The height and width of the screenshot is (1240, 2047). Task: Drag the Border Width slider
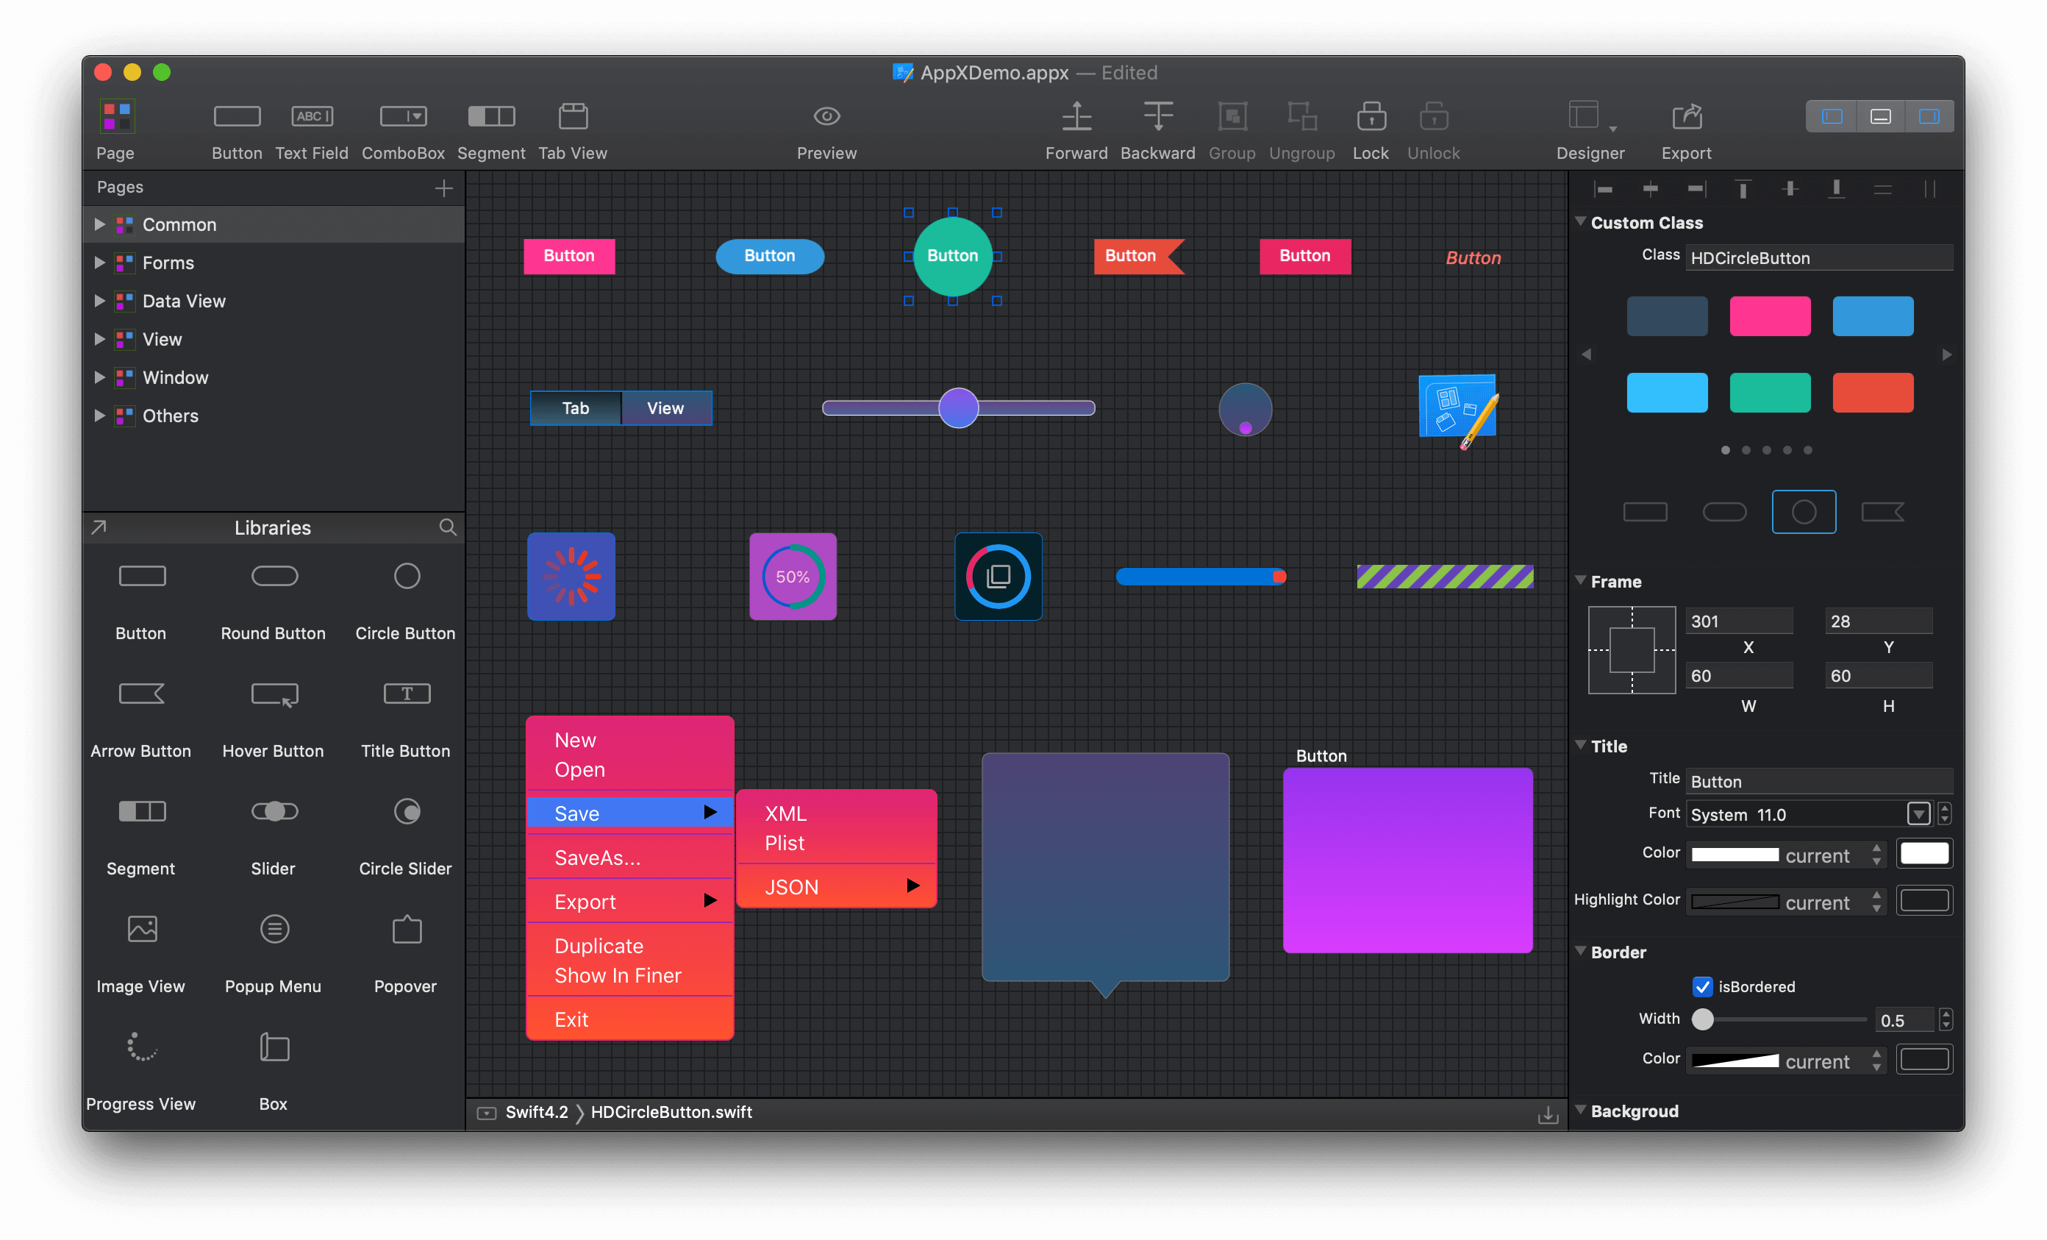(x=1701, y=1019)
